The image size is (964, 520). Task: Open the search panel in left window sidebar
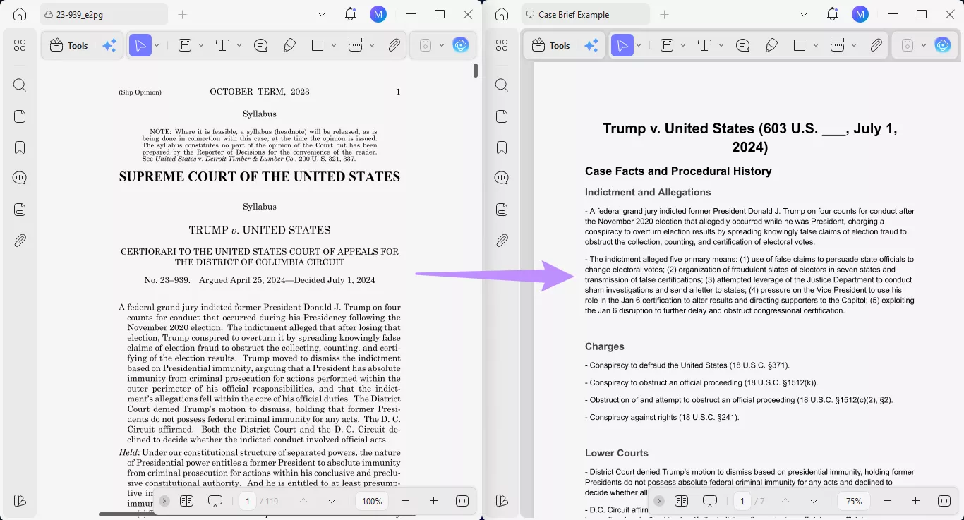coord(20,85)
